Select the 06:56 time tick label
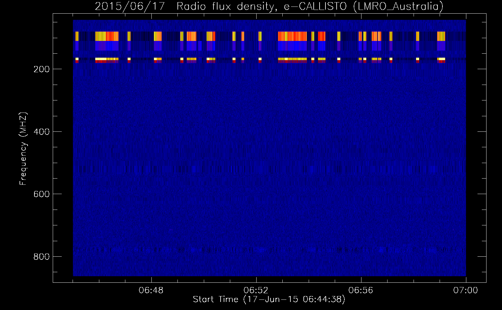Image resolution: width=502 pixels, height=310 pixels. point(361,290)
